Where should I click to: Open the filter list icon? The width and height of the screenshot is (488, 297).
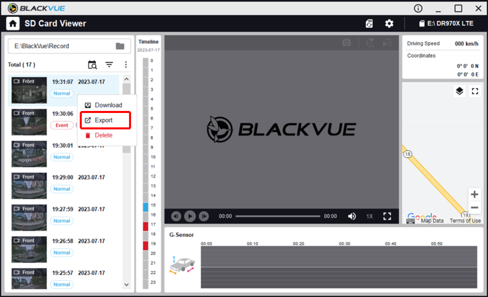point(109,65)
